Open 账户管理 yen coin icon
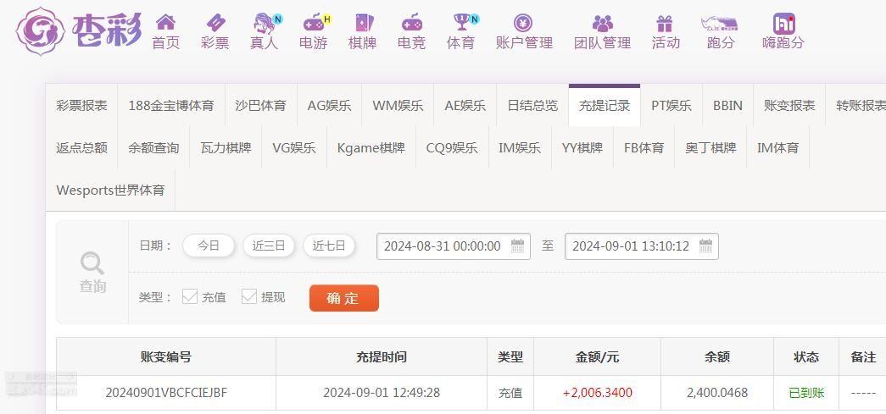Image resolution: width=886 pixels, height=414 pixels. point(523,23)
